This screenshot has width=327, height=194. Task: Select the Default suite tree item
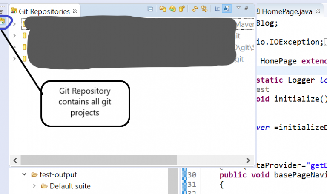tap(70, 186)
